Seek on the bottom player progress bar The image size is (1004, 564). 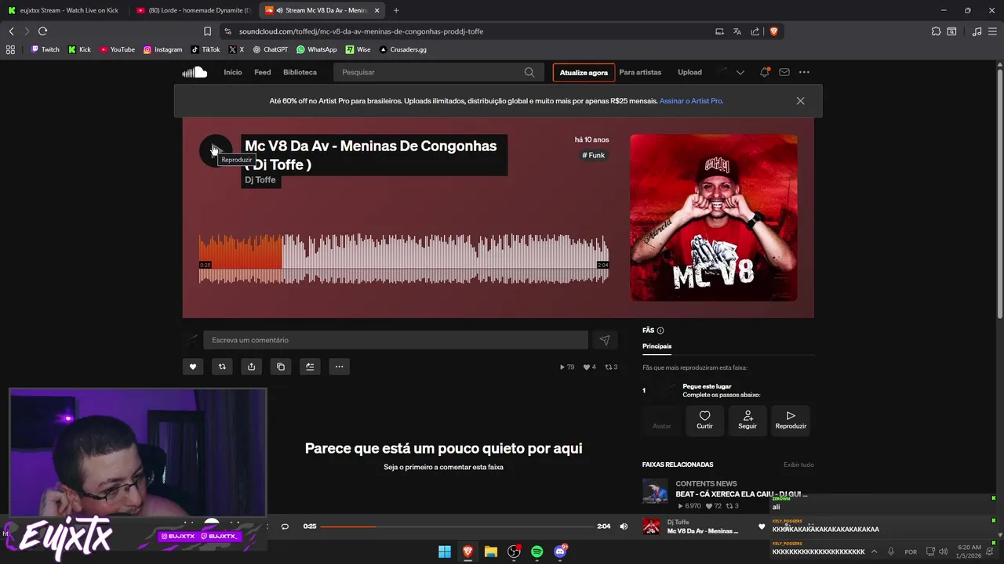pos(457,526)
